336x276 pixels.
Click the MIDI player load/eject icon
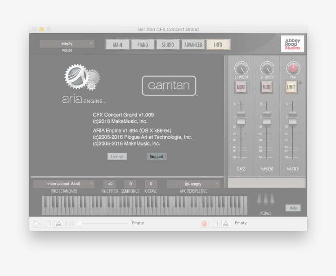[x=59, y=224]
